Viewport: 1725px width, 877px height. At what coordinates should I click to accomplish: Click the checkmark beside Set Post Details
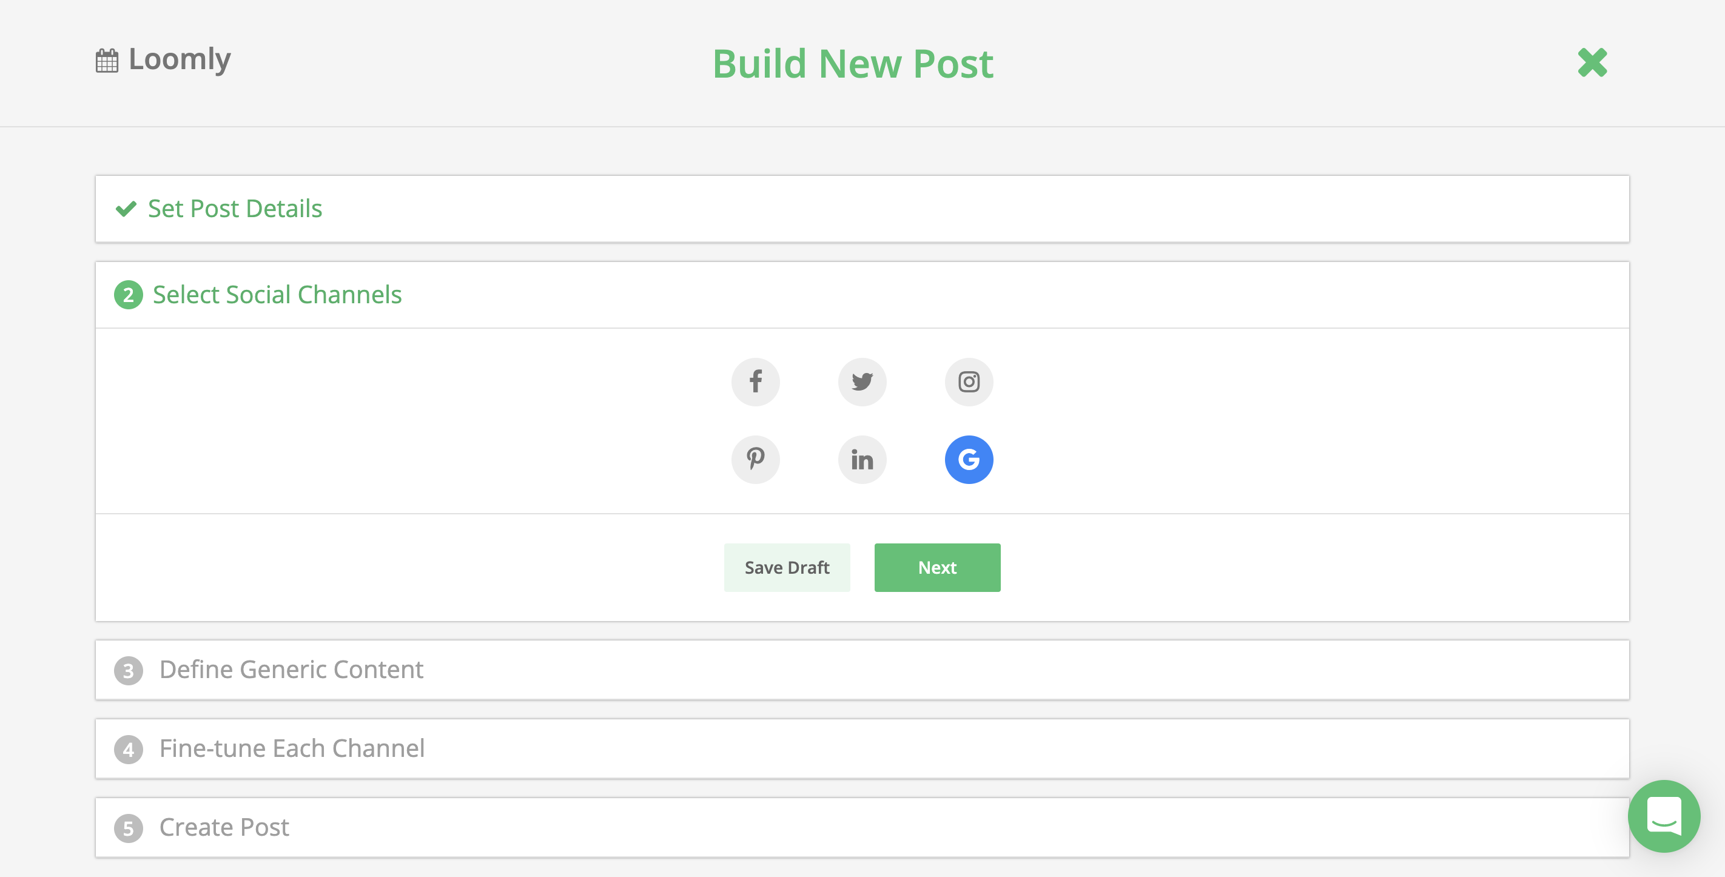pyautogui.click(x=126, y=209)
